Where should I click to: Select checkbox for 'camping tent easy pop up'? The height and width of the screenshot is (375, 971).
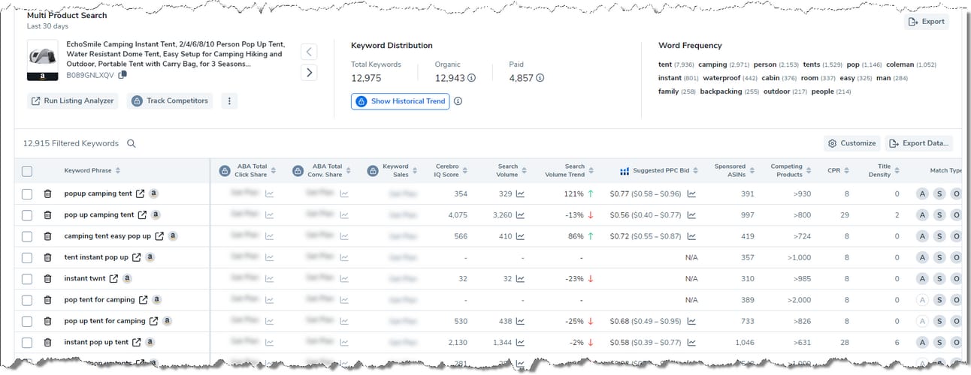coord(27,236)
